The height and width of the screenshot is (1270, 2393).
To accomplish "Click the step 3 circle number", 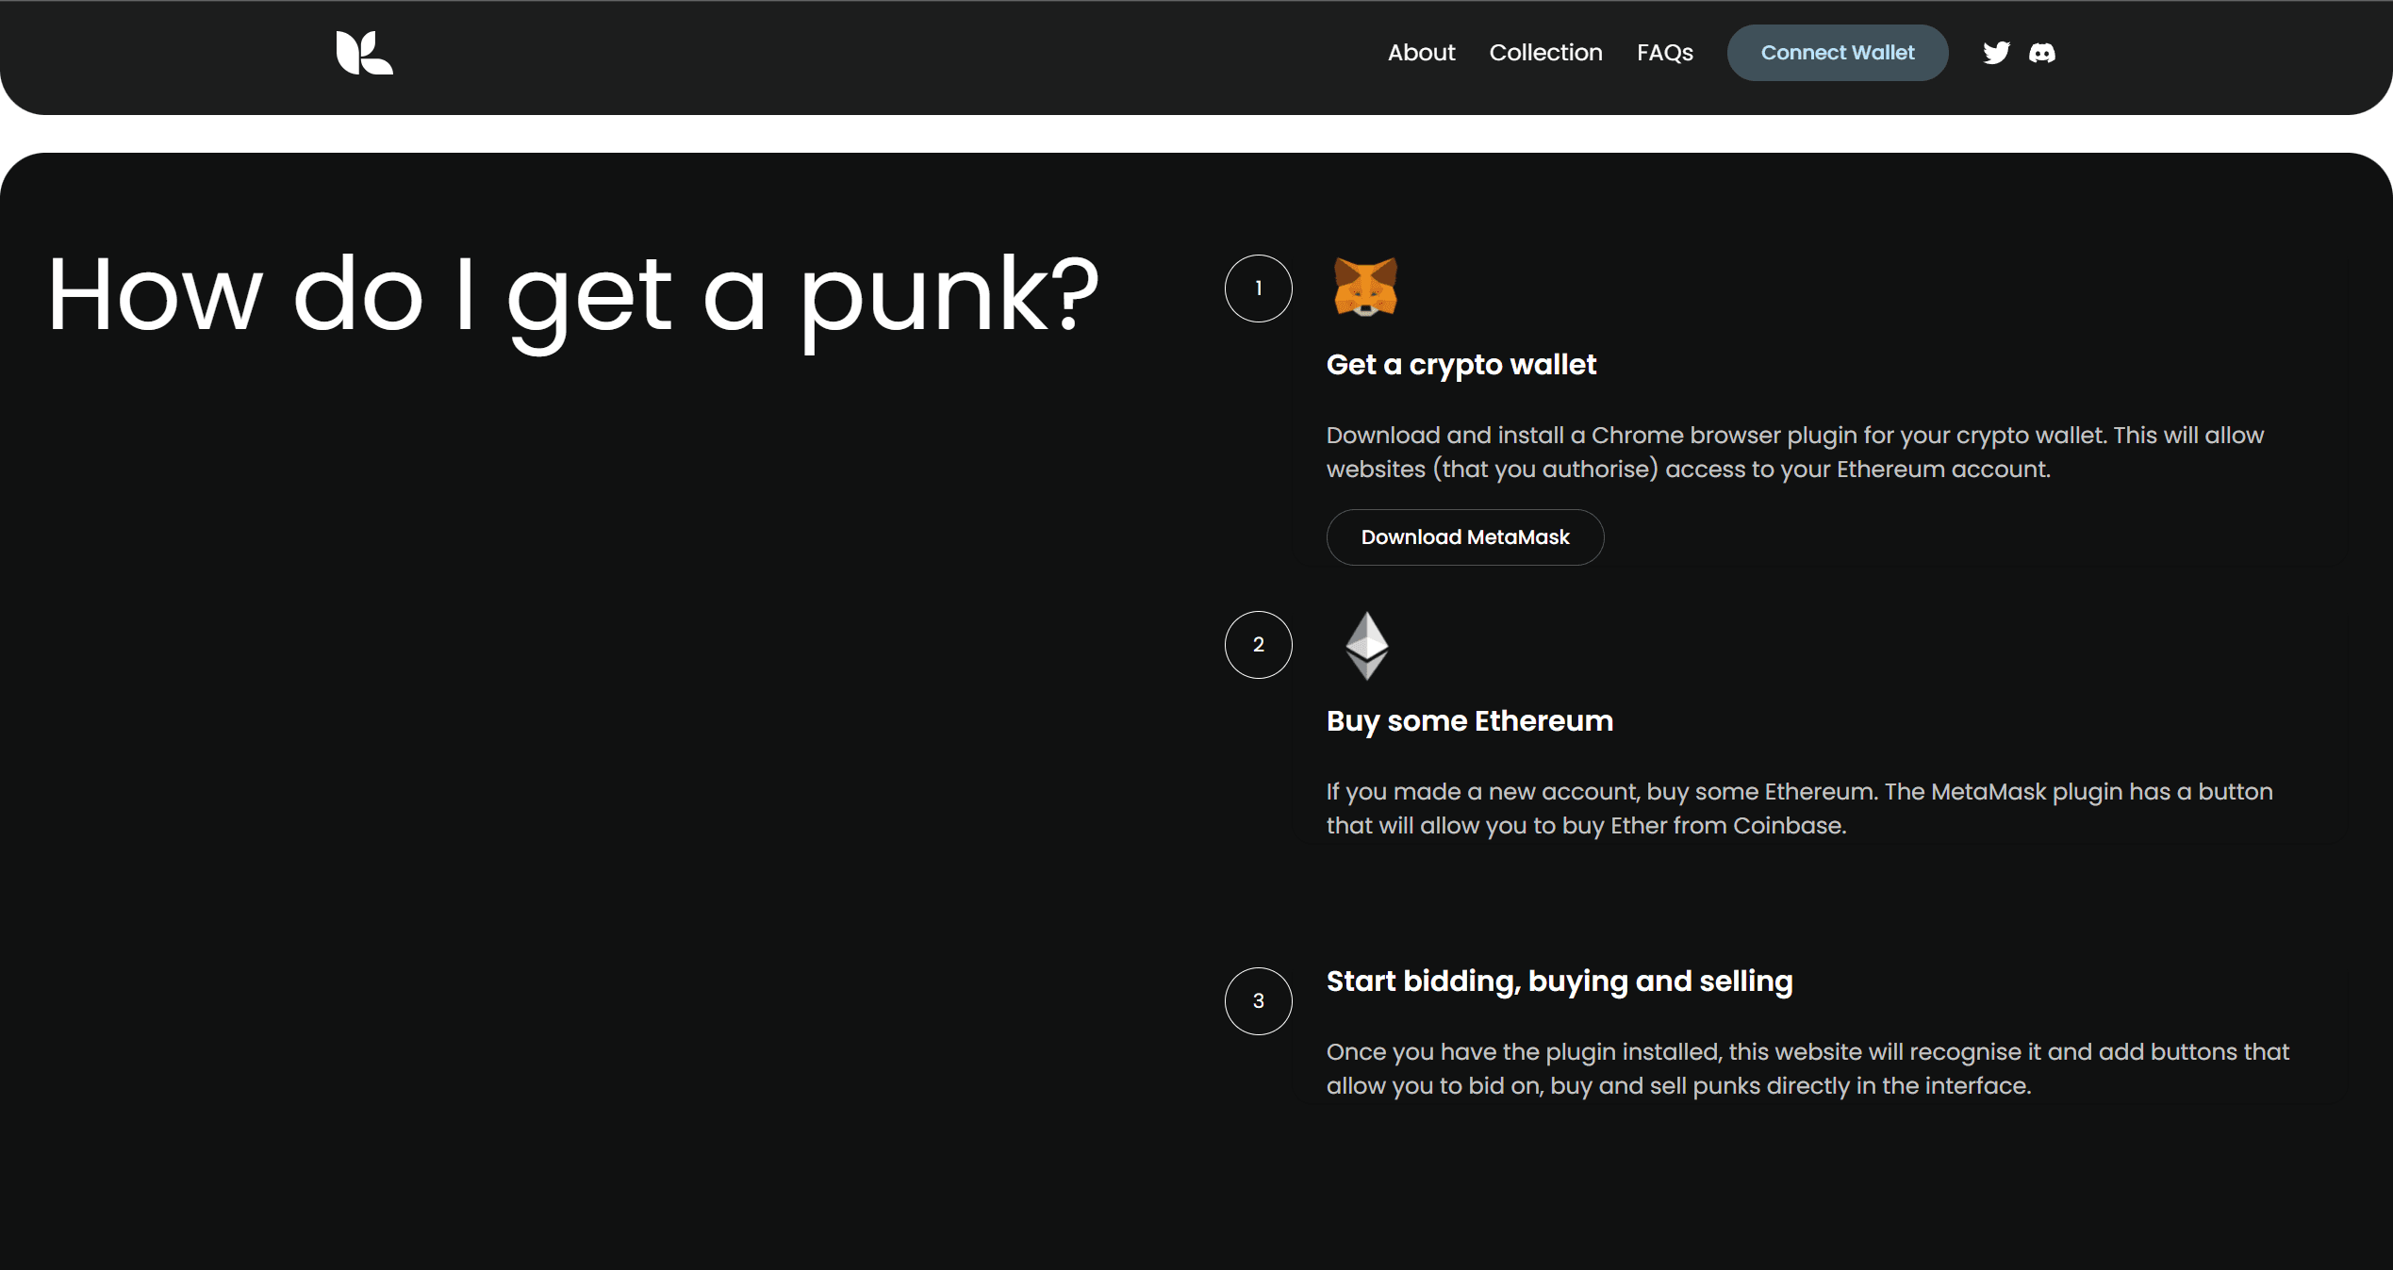I will pos(1258,1001).
